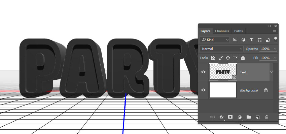286x134 pixels.
Task: Create a new layer
Action: (258, 117)
